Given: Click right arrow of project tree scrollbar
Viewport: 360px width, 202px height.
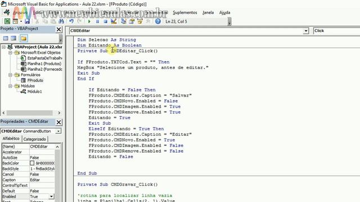Looking at the screenshot, I should point(59,113).
